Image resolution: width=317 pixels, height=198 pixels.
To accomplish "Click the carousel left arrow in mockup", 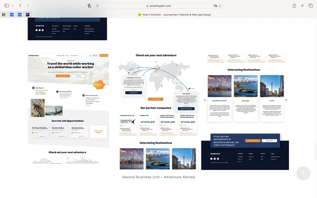I will pos(205,100).
